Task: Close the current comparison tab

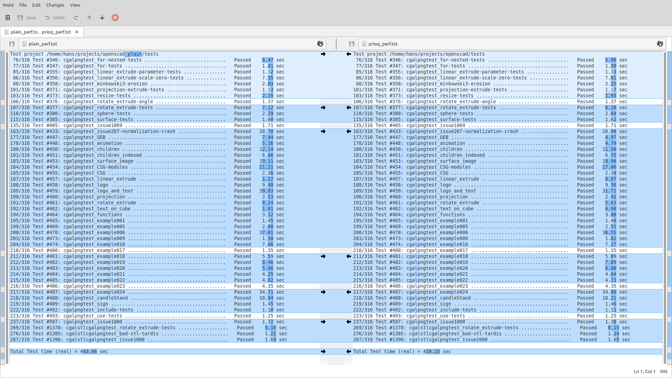Action: (x=77, y=32)
